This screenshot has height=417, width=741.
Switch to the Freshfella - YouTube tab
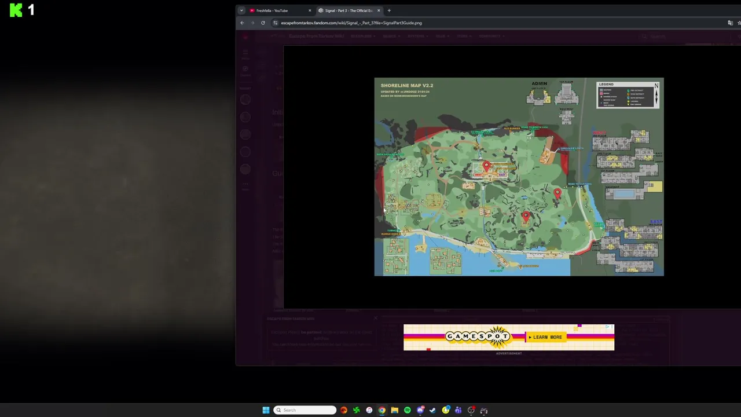280,10
